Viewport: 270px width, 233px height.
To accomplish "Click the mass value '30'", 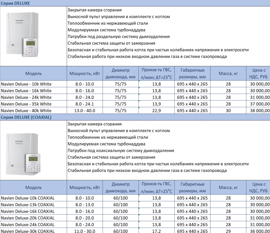I will point(228,110).
